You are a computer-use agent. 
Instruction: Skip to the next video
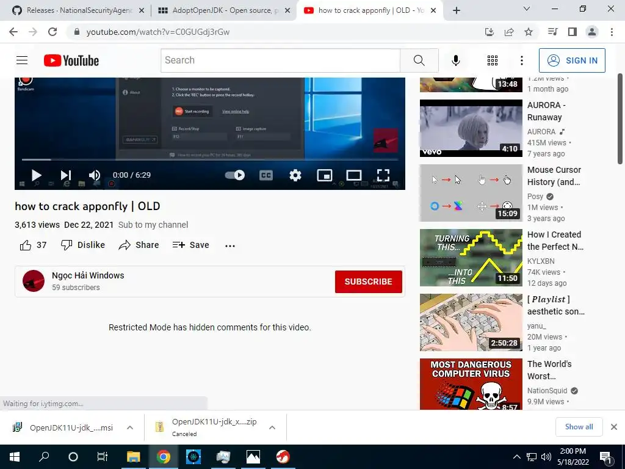click(x=66, y=175)
